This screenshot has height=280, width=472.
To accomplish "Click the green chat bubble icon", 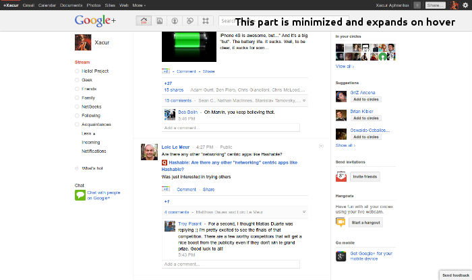I will (x=80, y=195).
